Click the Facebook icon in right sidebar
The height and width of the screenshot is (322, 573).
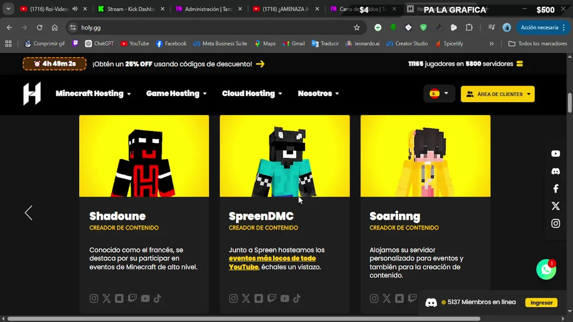[556, 189]
